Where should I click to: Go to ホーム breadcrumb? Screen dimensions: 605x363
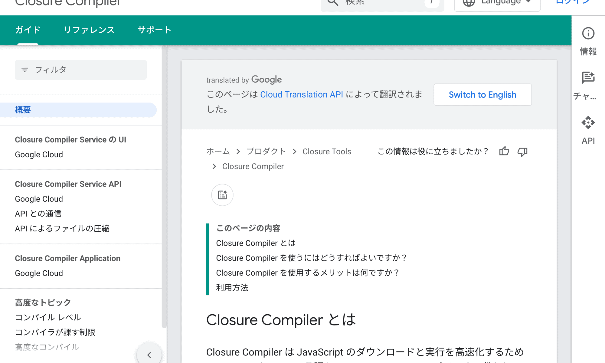(x=218, y=151)
